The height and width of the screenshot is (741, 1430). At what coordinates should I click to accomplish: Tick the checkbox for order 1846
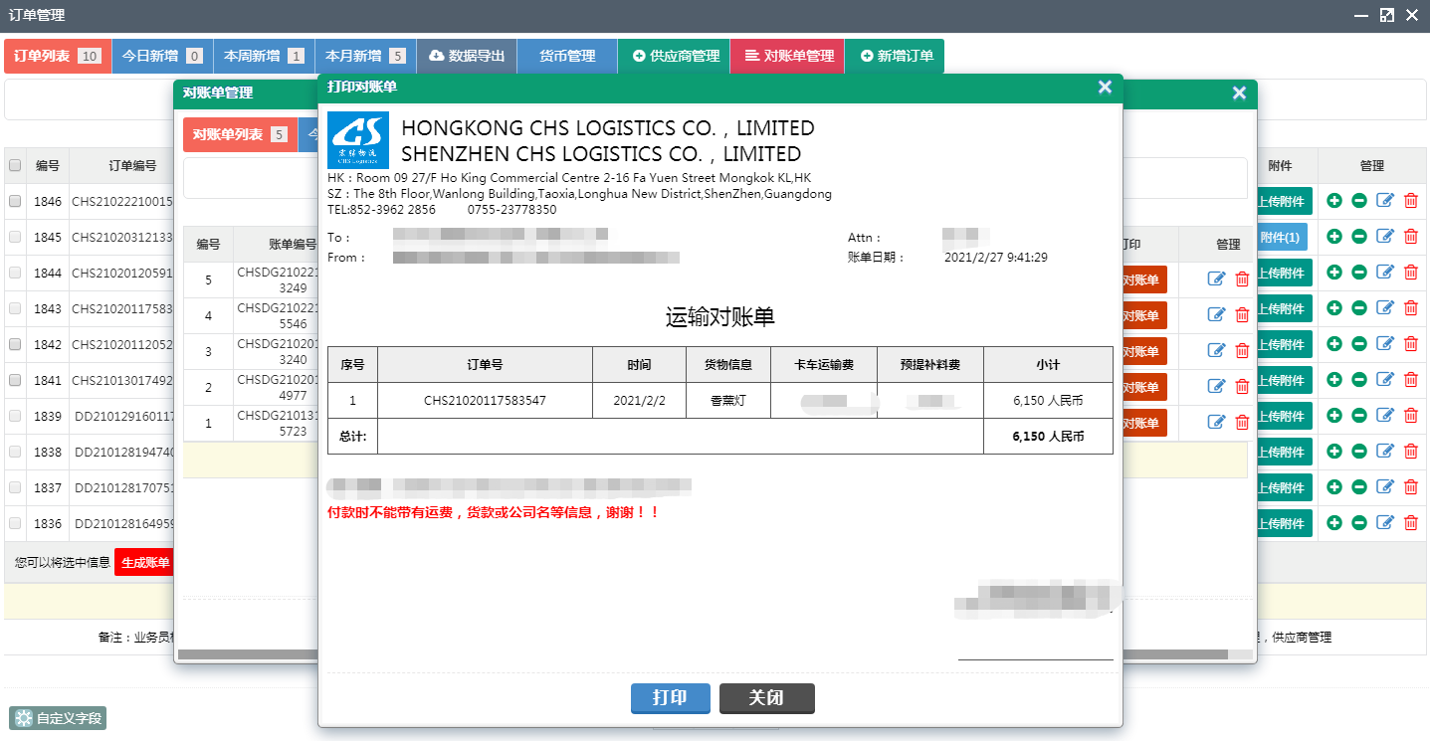[15, 201]
